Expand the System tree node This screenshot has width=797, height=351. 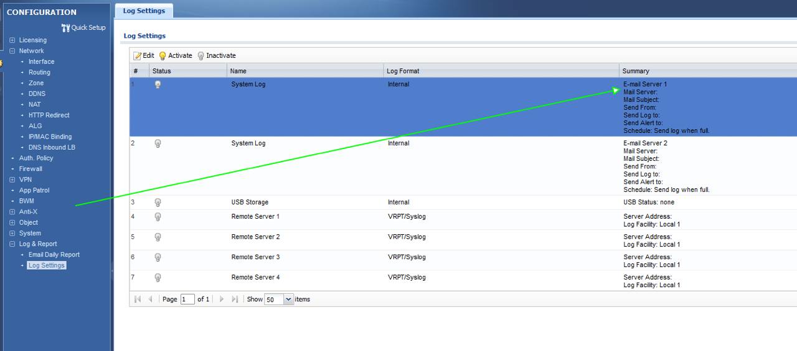(x=12, y=234)
